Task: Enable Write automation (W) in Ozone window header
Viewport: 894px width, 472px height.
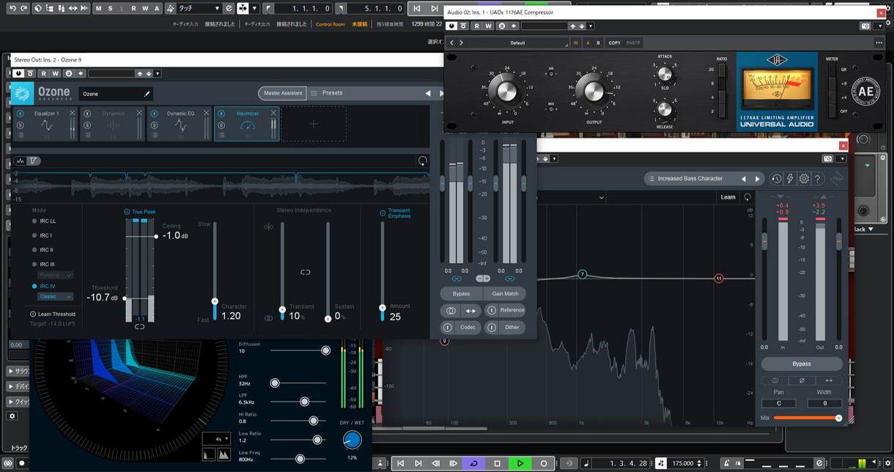Action: [56, 73]
